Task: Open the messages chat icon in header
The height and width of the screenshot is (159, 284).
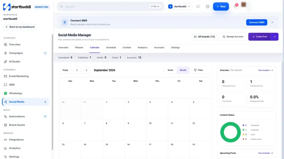Action: pos(198,7)
